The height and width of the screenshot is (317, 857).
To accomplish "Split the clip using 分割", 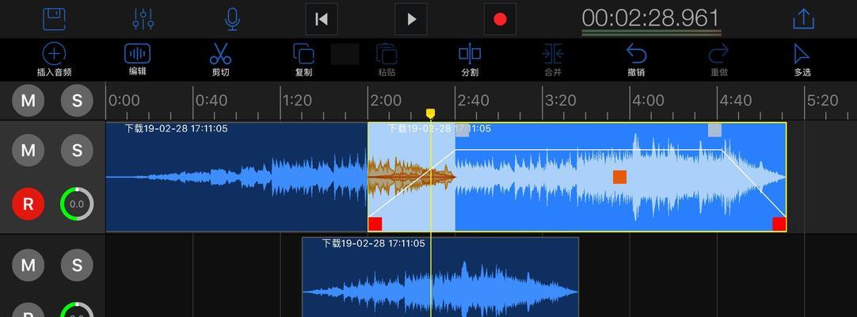I will [470, 60].
